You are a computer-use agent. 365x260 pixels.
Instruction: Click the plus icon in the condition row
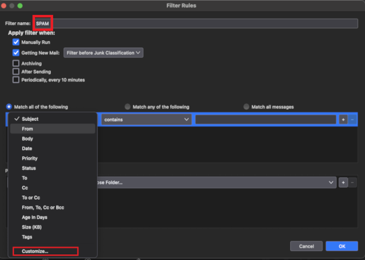pos(343,120)
